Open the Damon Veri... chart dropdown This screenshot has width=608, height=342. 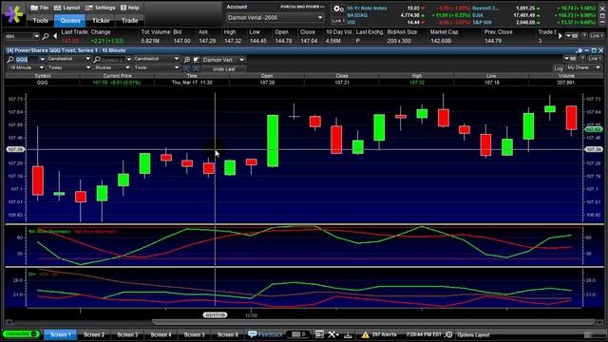223,60
